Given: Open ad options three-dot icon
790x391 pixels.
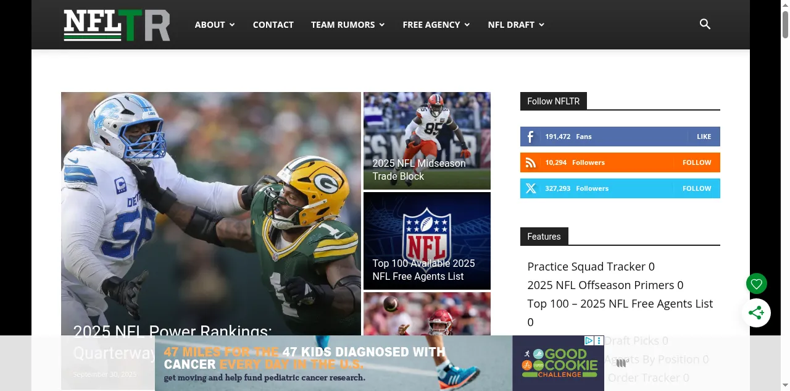Looking at the screenshot, I should coord(599,340).
